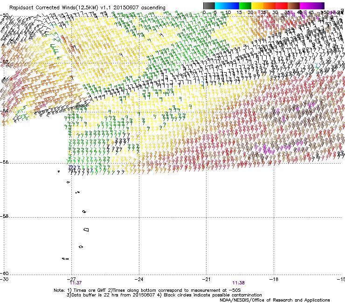Image resolution: width=345 pixels, height=303 pixels.
Task: Click the -21 longitude axis label
Action: (207, 279)
